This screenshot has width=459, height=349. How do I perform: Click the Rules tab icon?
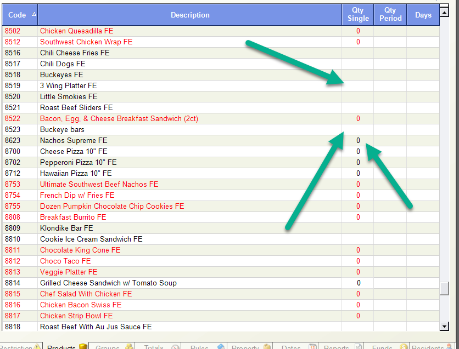click(x=221, y=347)
